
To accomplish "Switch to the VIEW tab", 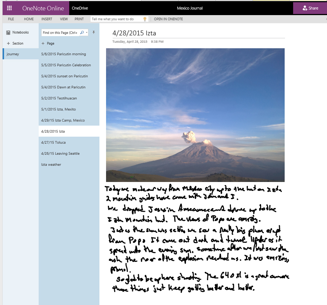I will click(64, 19).
